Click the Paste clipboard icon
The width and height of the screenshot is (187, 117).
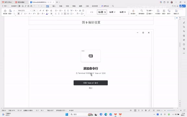10,11
